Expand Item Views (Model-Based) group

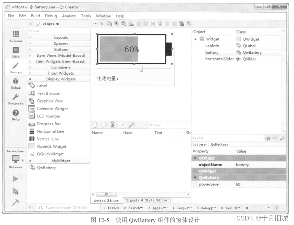(x=30, y=55)
